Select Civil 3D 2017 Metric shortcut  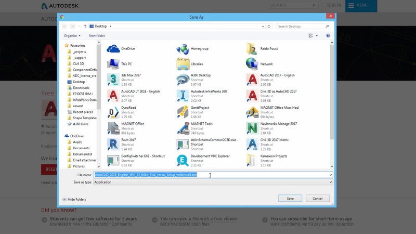267,145
